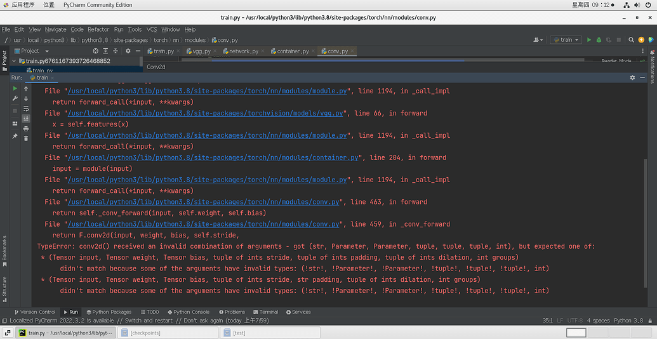Open the conv.py line 463 traceback link
This screenshot has height=339, width=657.
point(204,202)
